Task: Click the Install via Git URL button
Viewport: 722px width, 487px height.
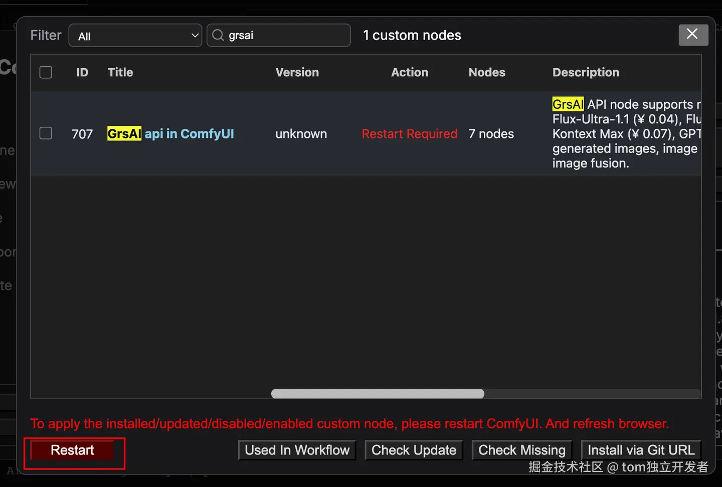Action: [x=641, y=450]
